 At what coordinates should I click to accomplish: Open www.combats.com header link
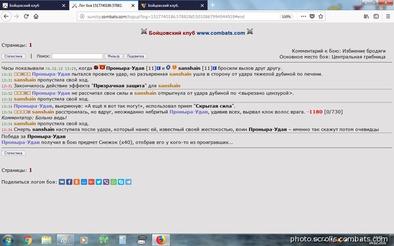point(221,33)
